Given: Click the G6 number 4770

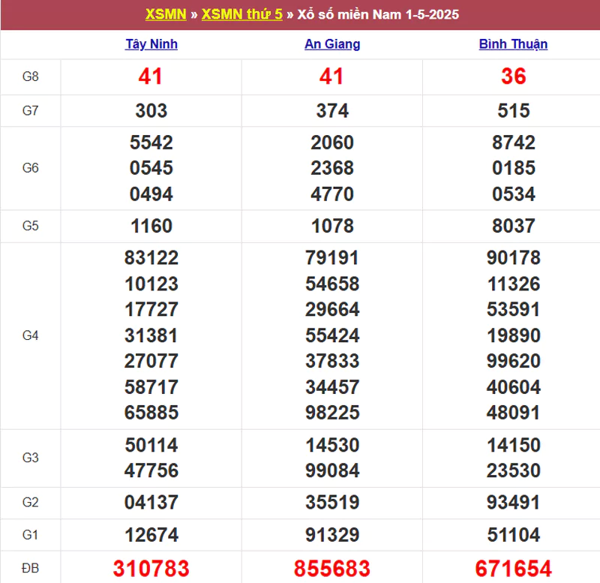Looking at the screenshot, I should pyautogui.click(x=332, y=194).
